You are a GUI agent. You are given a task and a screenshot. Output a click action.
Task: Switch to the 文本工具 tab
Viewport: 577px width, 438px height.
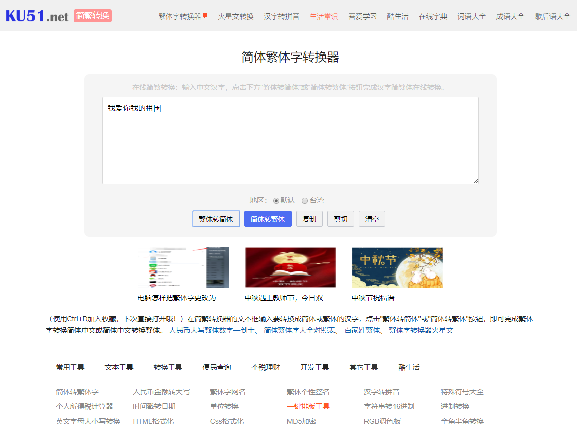(x=119, y=367)
